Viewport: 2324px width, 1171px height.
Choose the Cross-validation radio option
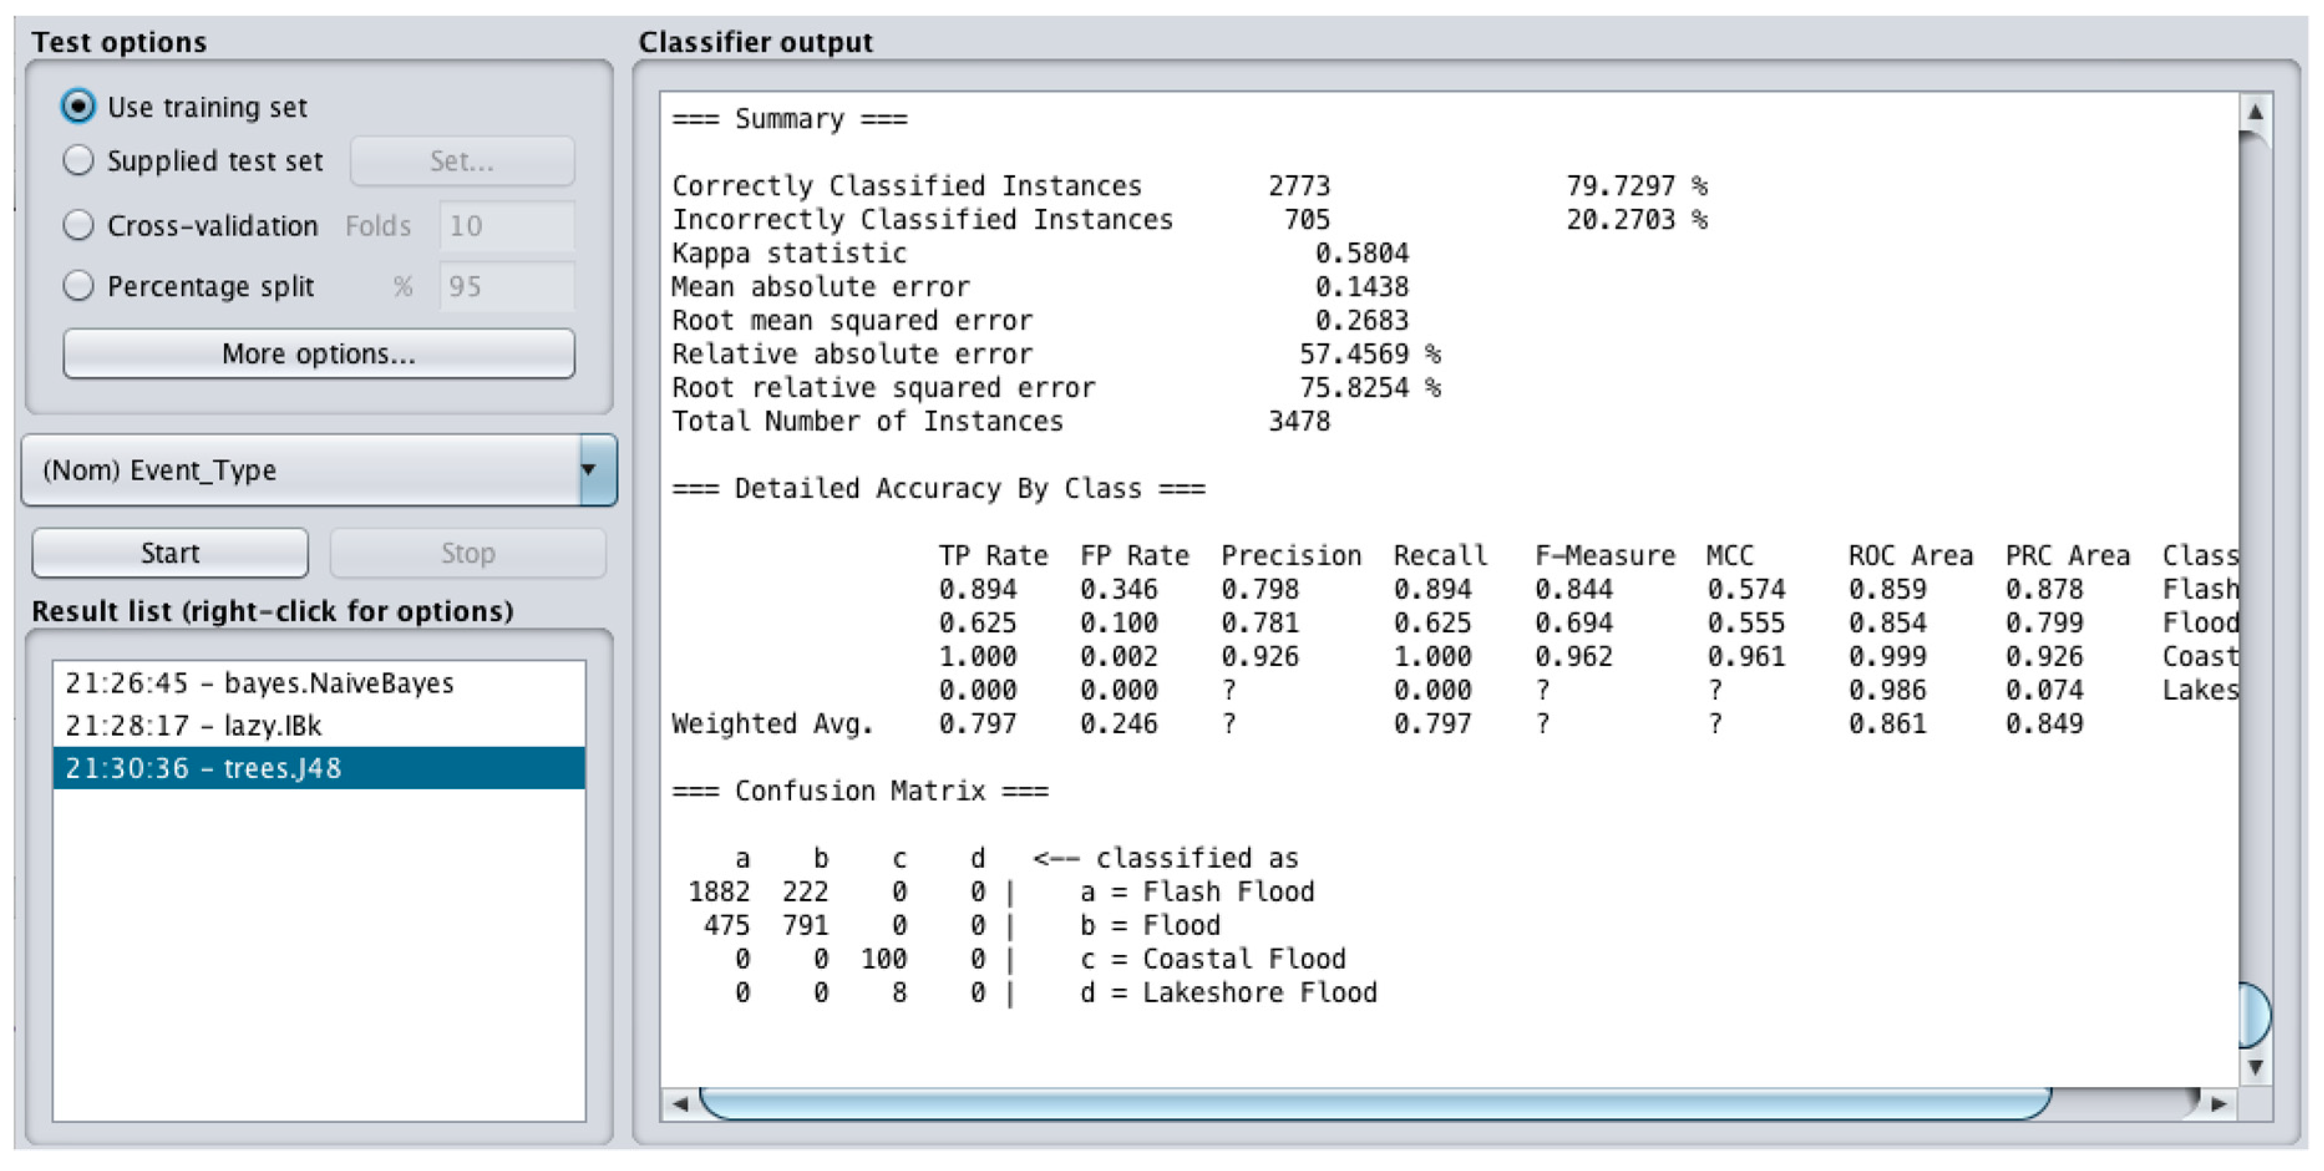(78, 225)
